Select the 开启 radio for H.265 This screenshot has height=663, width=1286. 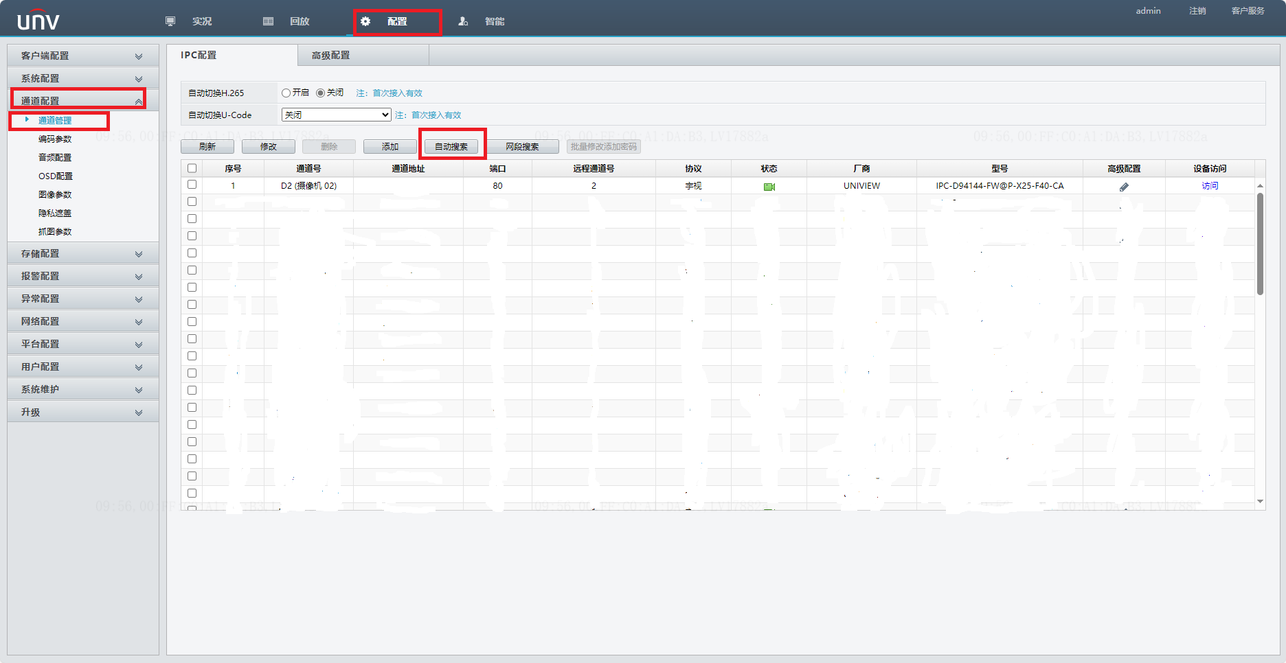pos(286,93)
